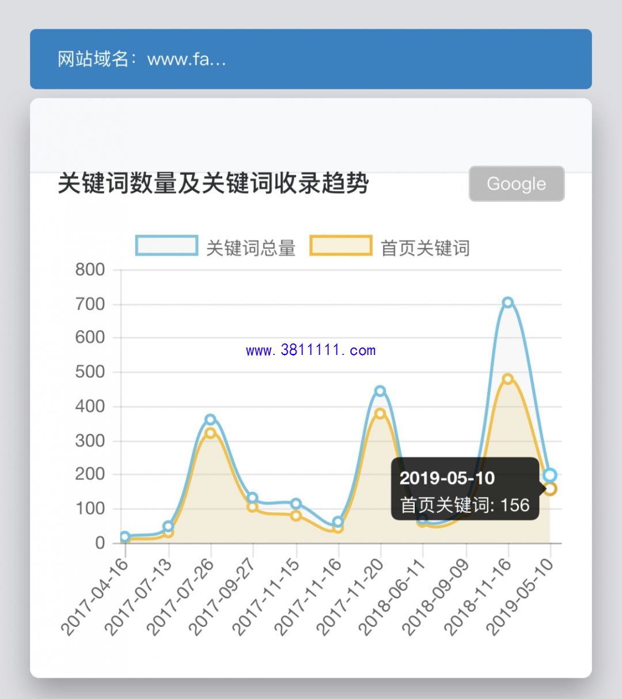Viewport: 622px width, 699px height.
Task: Select the blue data point at 2018-11-16
Action: [507, 303]
